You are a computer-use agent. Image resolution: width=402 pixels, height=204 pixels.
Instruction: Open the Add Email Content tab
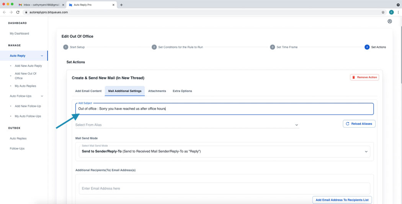[x=88, y=91]
